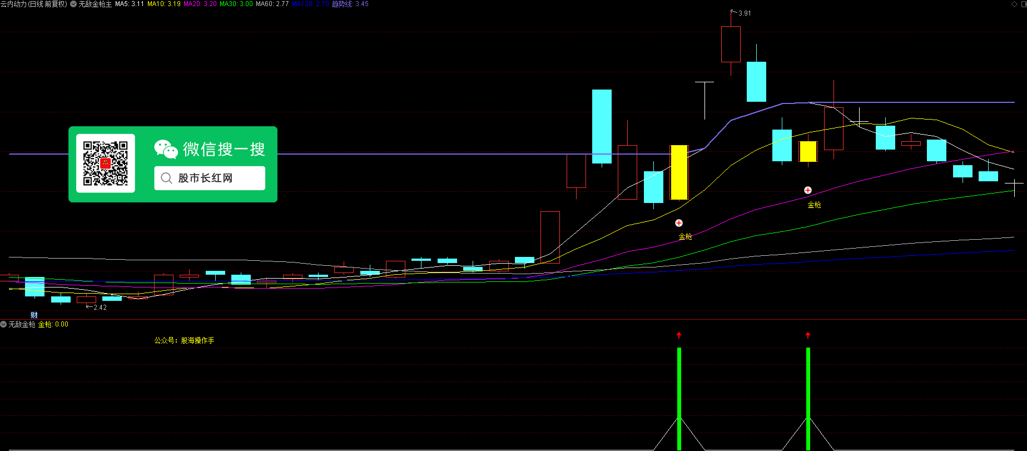The width and height of the screenshot is (1027, 451).
Task: Select the 趋势线: 3.45 legend value
Action: (x=350, y=4)
